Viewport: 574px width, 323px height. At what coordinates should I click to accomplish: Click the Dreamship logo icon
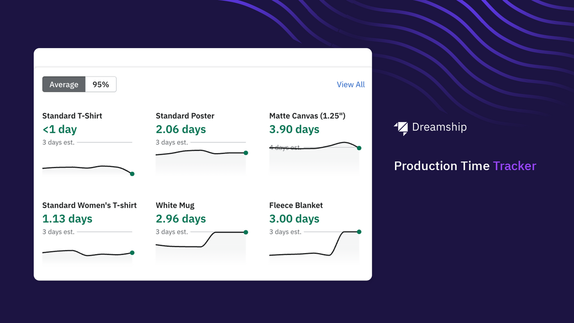click(400, 127)
